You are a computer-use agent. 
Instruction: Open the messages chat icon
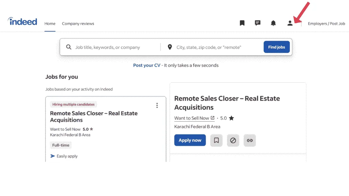258,23
